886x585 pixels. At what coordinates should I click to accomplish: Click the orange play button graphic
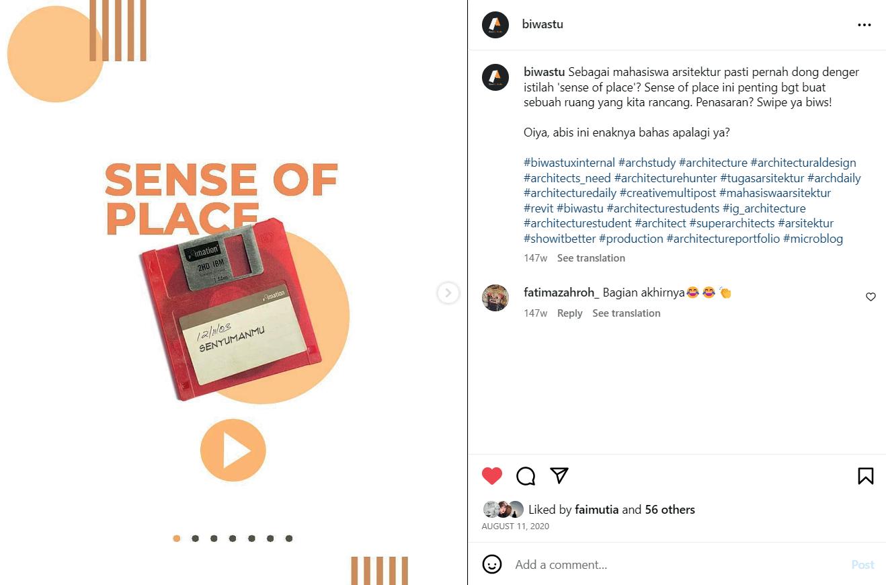click(x=233, y=450)
